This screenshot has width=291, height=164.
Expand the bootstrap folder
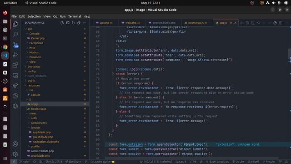coord(34,67)
